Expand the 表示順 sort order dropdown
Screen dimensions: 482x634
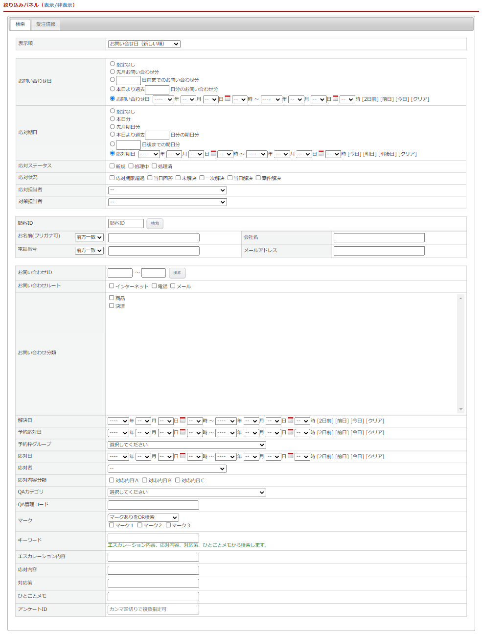(x=144, y=44)
